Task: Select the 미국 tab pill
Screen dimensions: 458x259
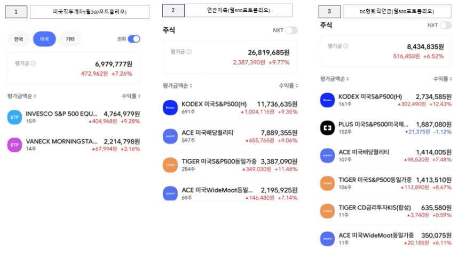Action: pyautogui.click(x=44, y=39)
